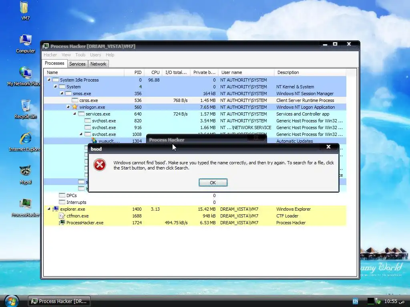Click the winlogon.exe star icon
Image resolution: width=410 pixels, height=307 pixels.
coord(75,107)
